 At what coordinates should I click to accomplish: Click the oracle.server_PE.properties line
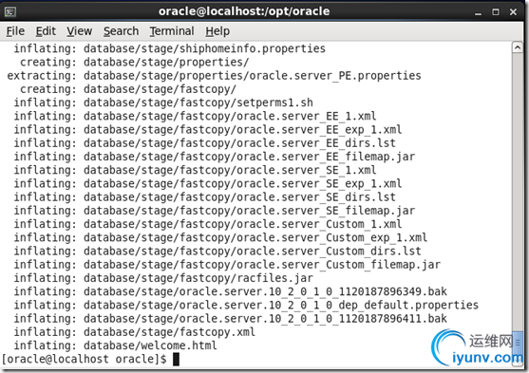214,76
